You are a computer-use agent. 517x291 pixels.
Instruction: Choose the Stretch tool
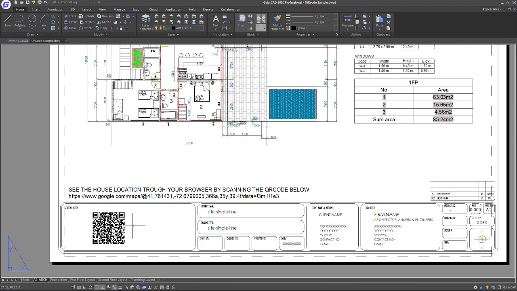87,22
